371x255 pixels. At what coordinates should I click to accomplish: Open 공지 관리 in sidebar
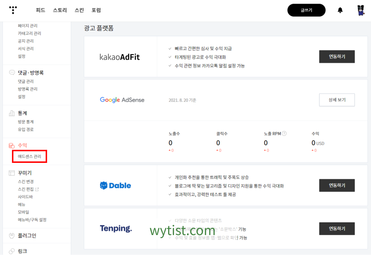(26, 41)
